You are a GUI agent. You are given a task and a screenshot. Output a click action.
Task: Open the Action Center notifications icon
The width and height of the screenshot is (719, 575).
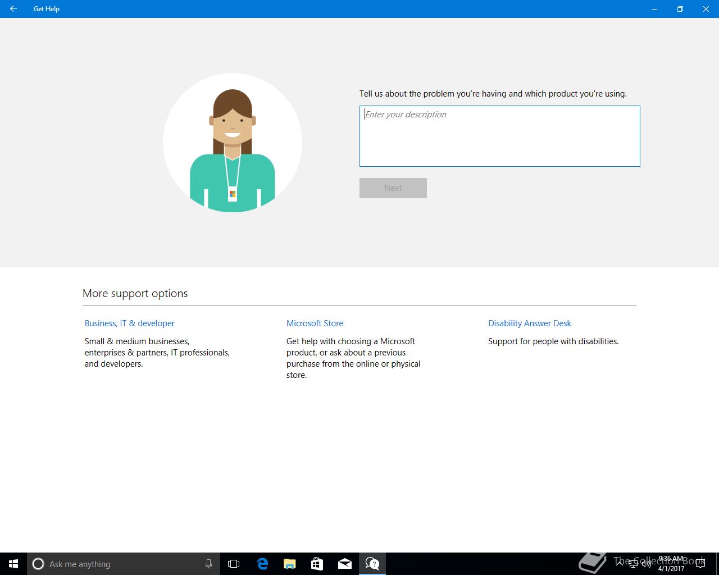[x=700, y=564]
